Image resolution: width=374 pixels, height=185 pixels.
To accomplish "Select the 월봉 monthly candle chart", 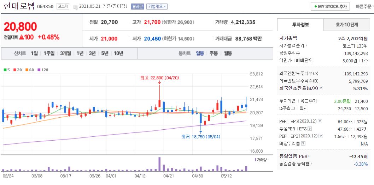I will [228, 54].
